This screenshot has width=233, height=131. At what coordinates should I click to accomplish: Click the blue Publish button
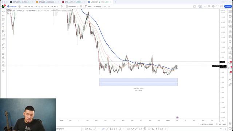point(228,7)
